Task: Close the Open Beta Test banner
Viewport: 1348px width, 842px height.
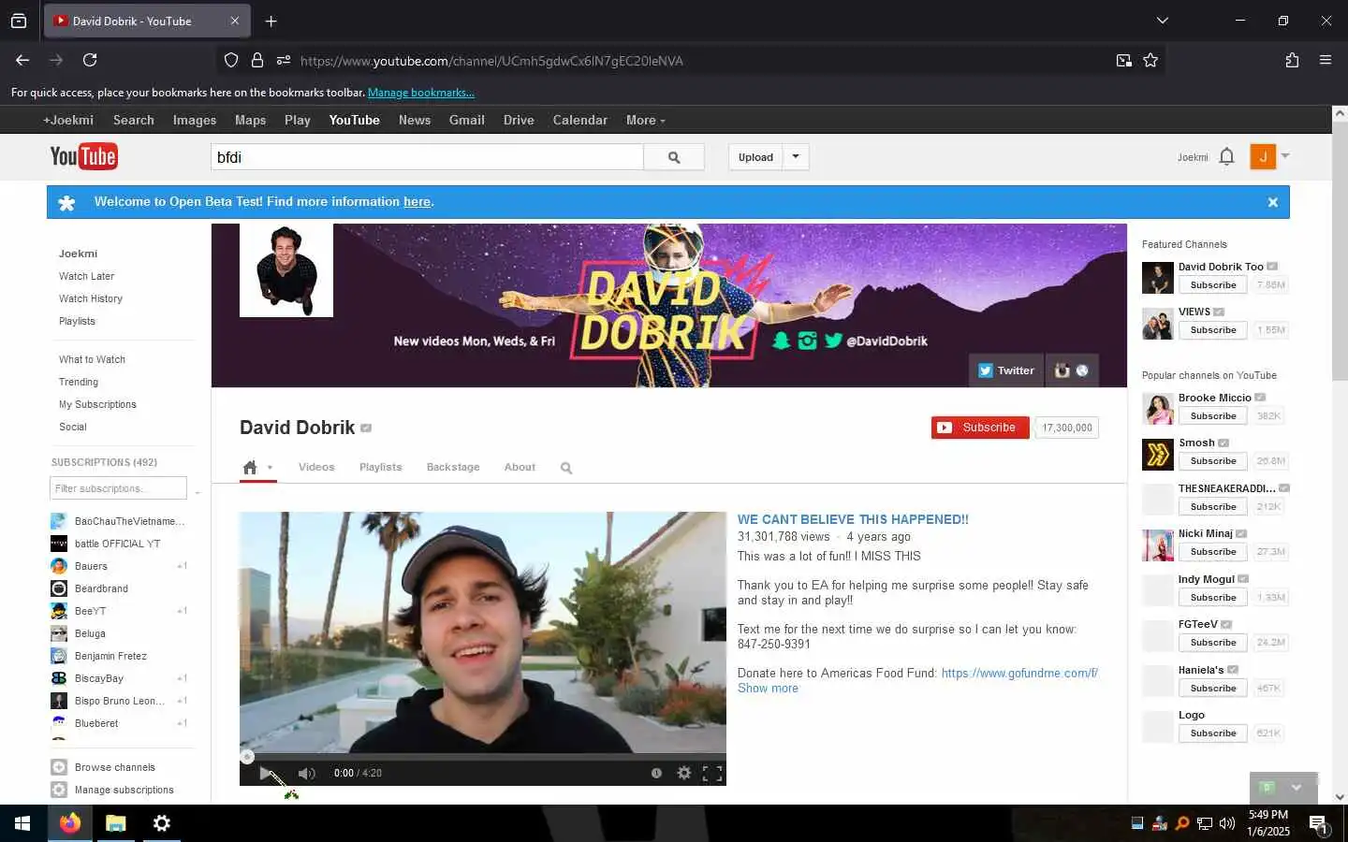Action: [1272, 202]
